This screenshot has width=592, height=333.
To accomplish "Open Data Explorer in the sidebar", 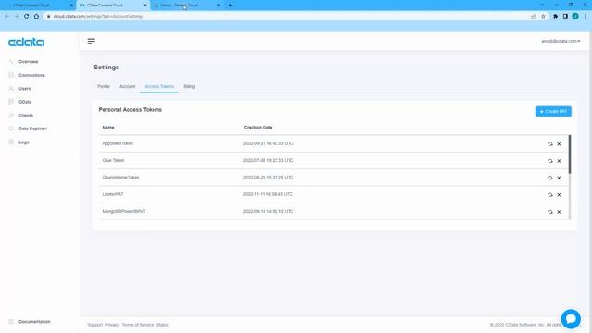I will (33, 129).
